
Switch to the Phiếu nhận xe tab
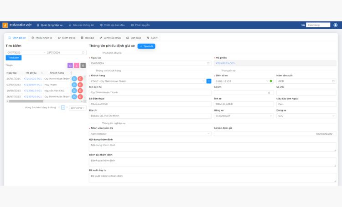42,38
